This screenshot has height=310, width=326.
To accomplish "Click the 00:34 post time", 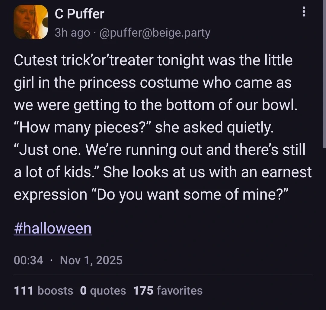I will 28,260.
